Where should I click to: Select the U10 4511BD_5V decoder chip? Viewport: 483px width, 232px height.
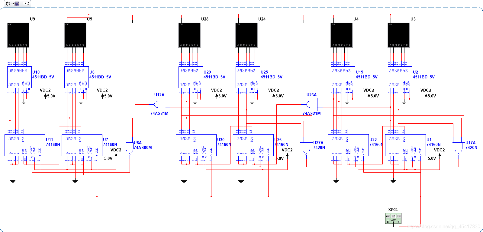(x=19, y=77)
